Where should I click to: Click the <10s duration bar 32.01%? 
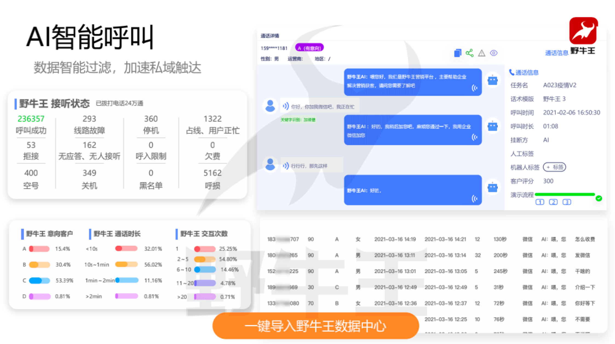[x=126, y=249]
